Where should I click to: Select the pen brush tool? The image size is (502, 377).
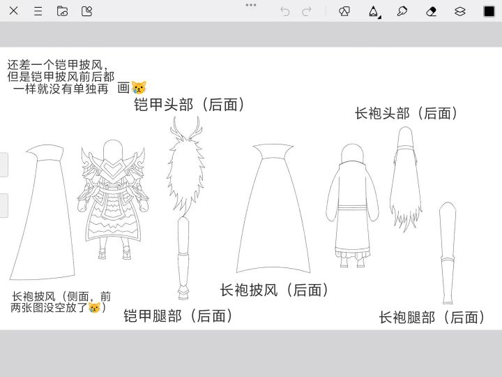point(373,12)
